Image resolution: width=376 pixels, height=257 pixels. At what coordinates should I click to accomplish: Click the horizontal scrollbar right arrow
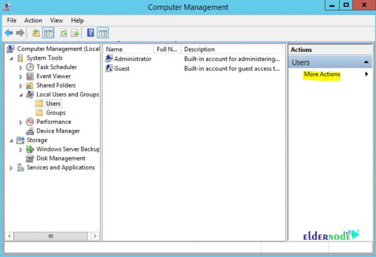(x=95, y=236)
